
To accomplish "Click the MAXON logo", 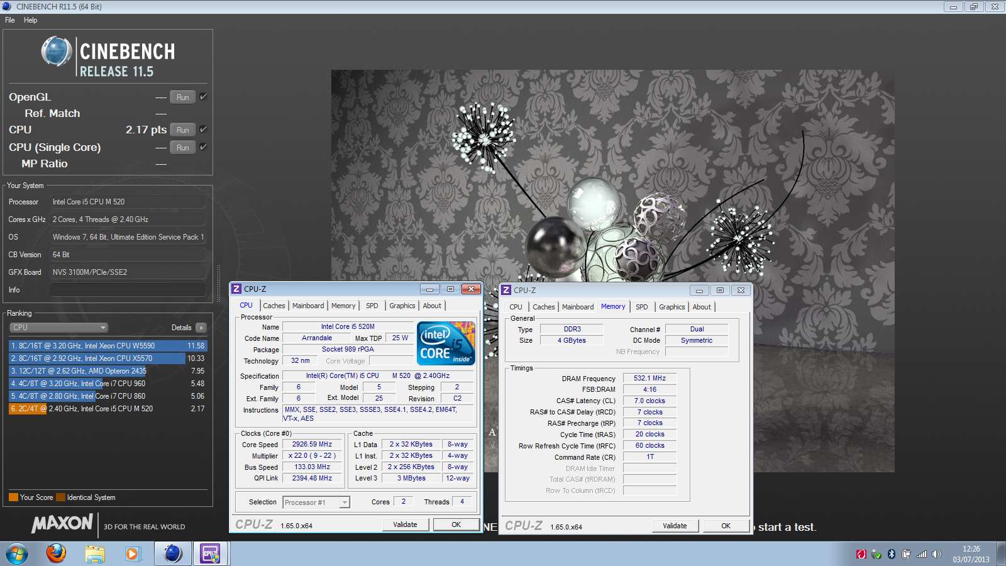I will point(63,523).
